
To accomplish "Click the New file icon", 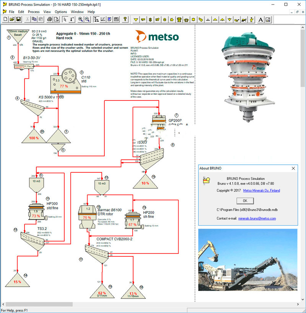I will point(5,19).
